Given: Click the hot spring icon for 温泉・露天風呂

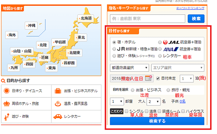Looking at the screenshot, I should (58, 104).
